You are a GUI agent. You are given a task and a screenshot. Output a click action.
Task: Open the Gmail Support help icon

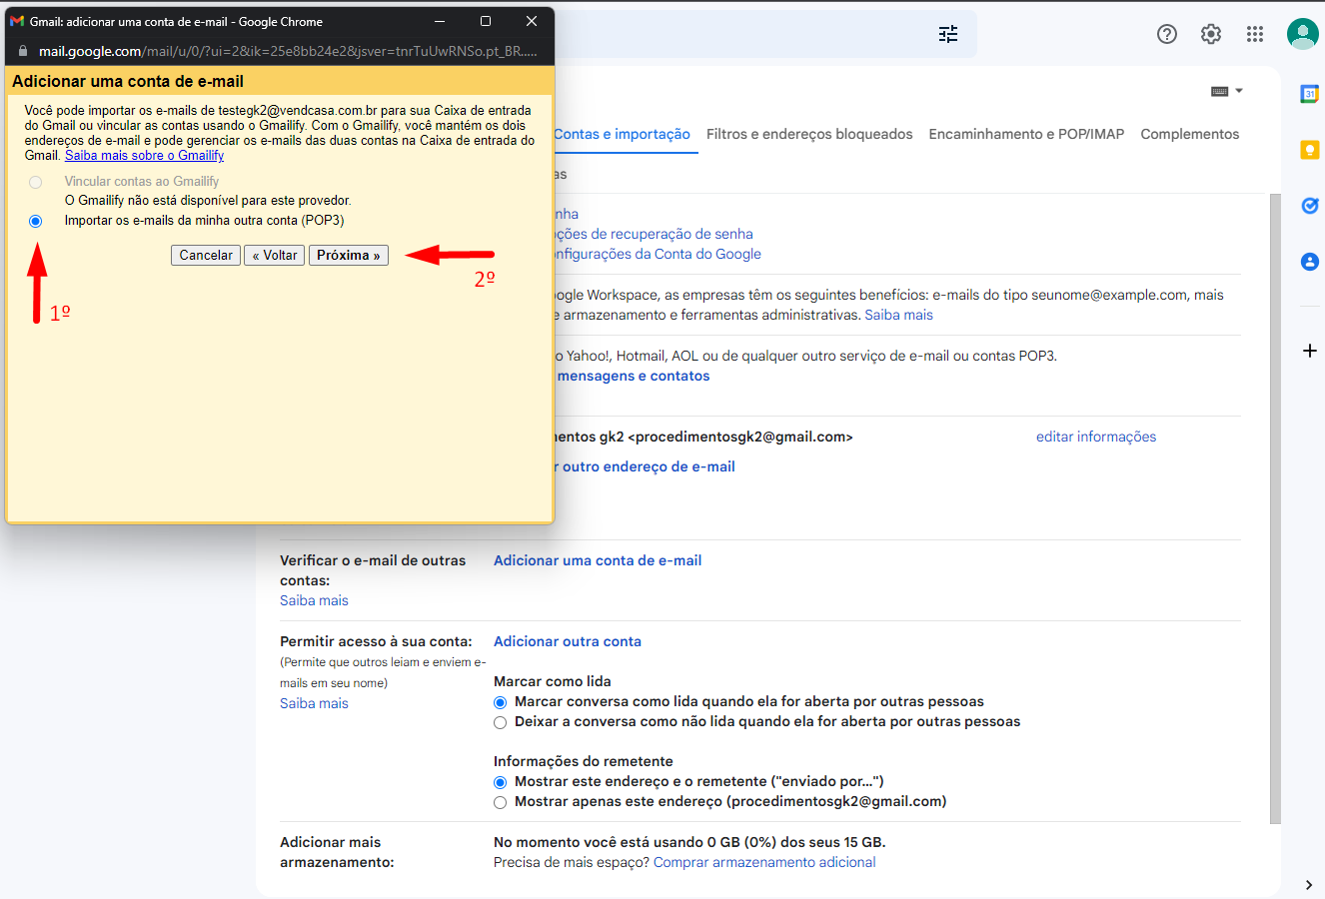click(x=1167, y=34)
